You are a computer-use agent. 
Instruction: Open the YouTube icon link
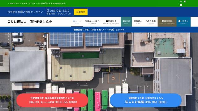tap(181, 5)
